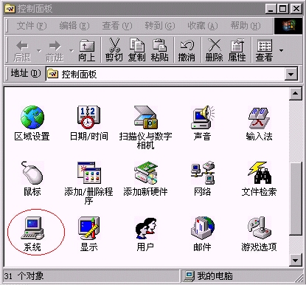Open the 显示 monitor icon
The image size is (306, 285).
point(88,228)
